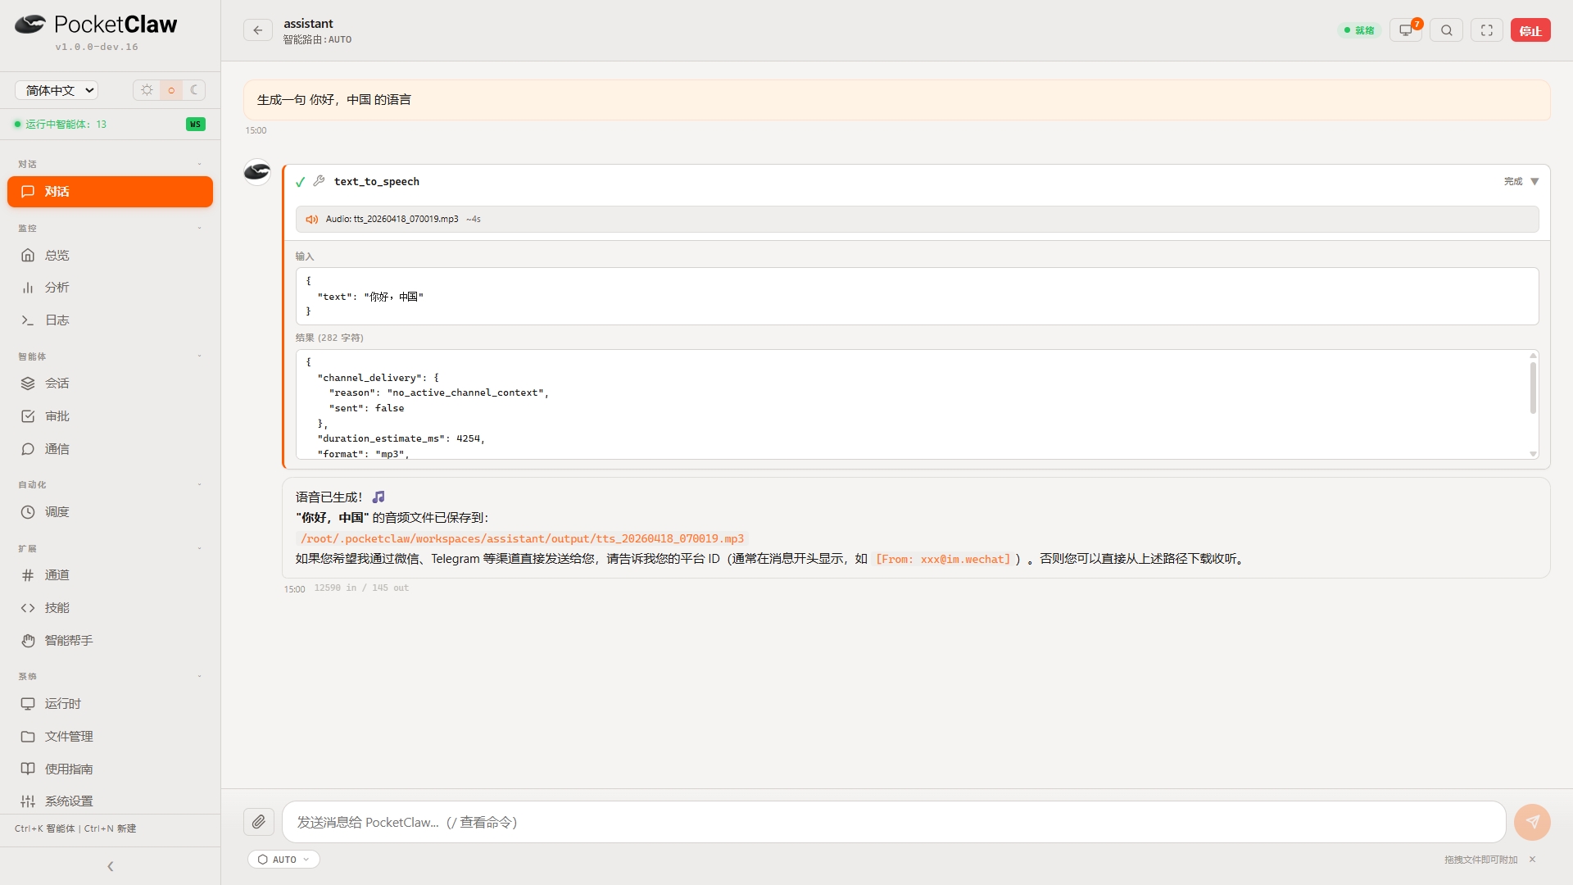Open search in the chat header

pos(1447,30)
